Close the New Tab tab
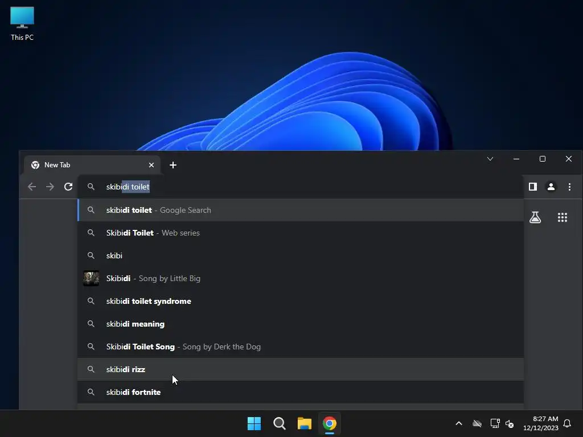583x437 pixels. 151,165
